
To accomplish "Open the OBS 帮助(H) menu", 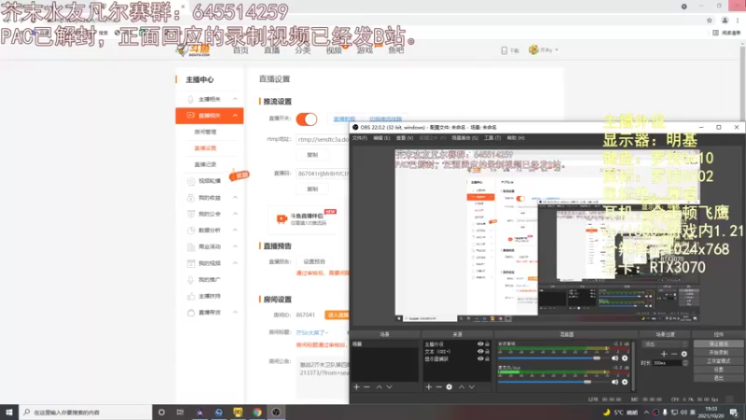I will click(516, 138).
